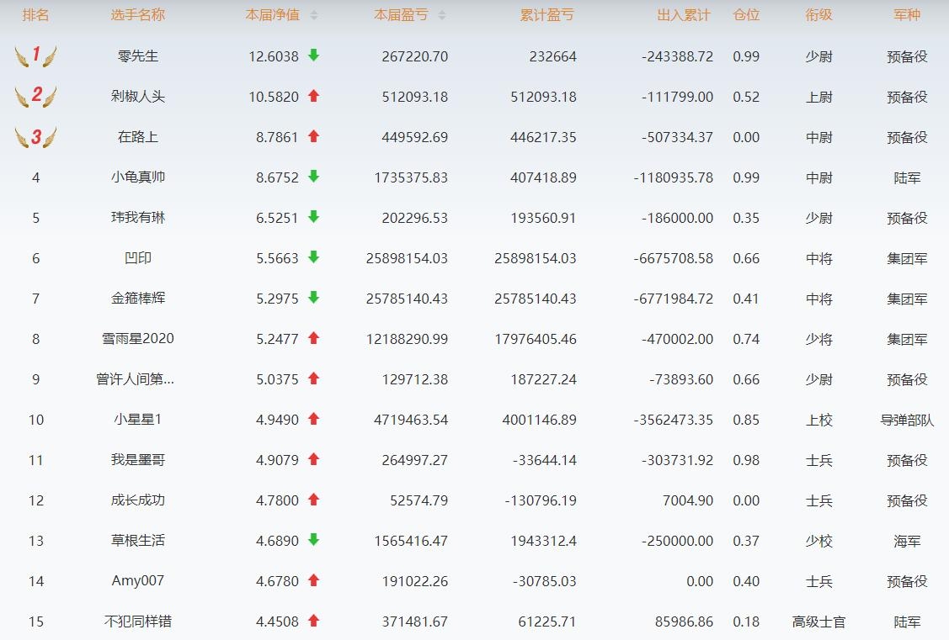Select player 雪雨星2020
This screenshot has width=949, height=640.
(138, 339)
